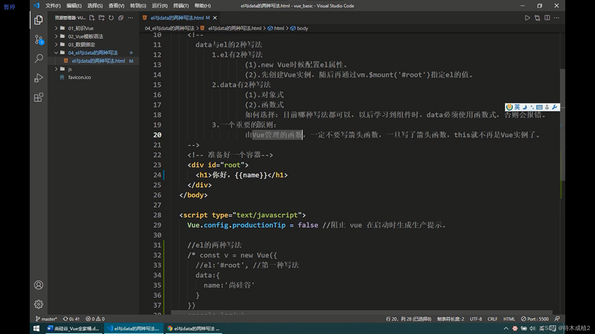Split the editor to the right

point(547,18)
